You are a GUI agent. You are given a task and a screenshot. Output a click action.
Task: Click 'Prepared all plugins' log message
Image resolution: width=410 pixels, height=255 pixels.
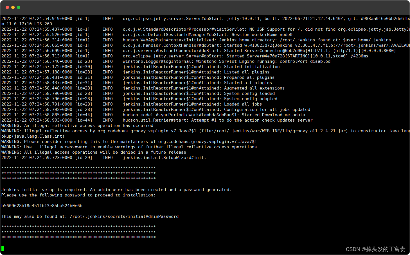click(249, 77)
